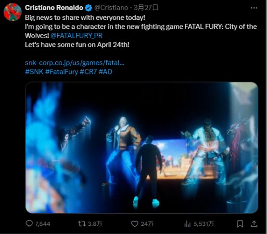Screen dimensions: 267x234
Task: Open the #CR7 hashtag
Action: (88, 72)
